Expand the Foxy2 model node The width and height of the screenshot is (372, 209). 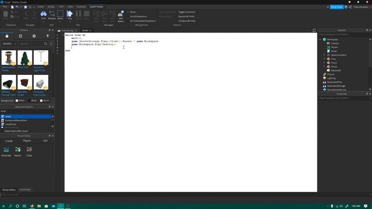(x=324, y=67)
